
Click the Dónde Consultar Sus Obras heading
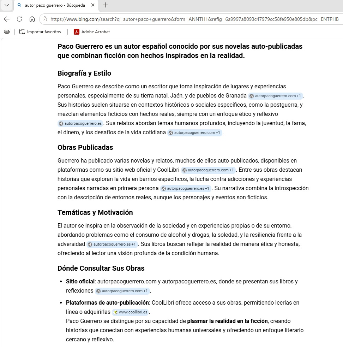(101, 268)
